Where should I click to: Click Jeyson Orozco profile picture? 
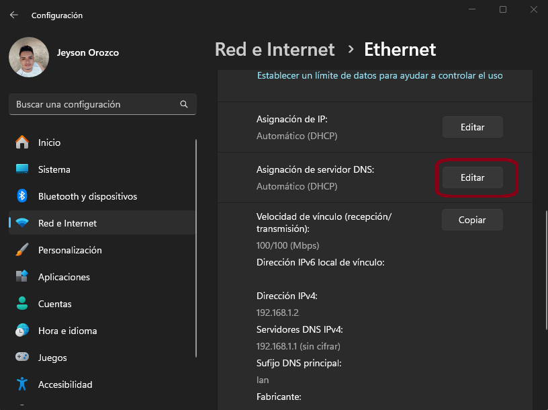click(28, 57)
